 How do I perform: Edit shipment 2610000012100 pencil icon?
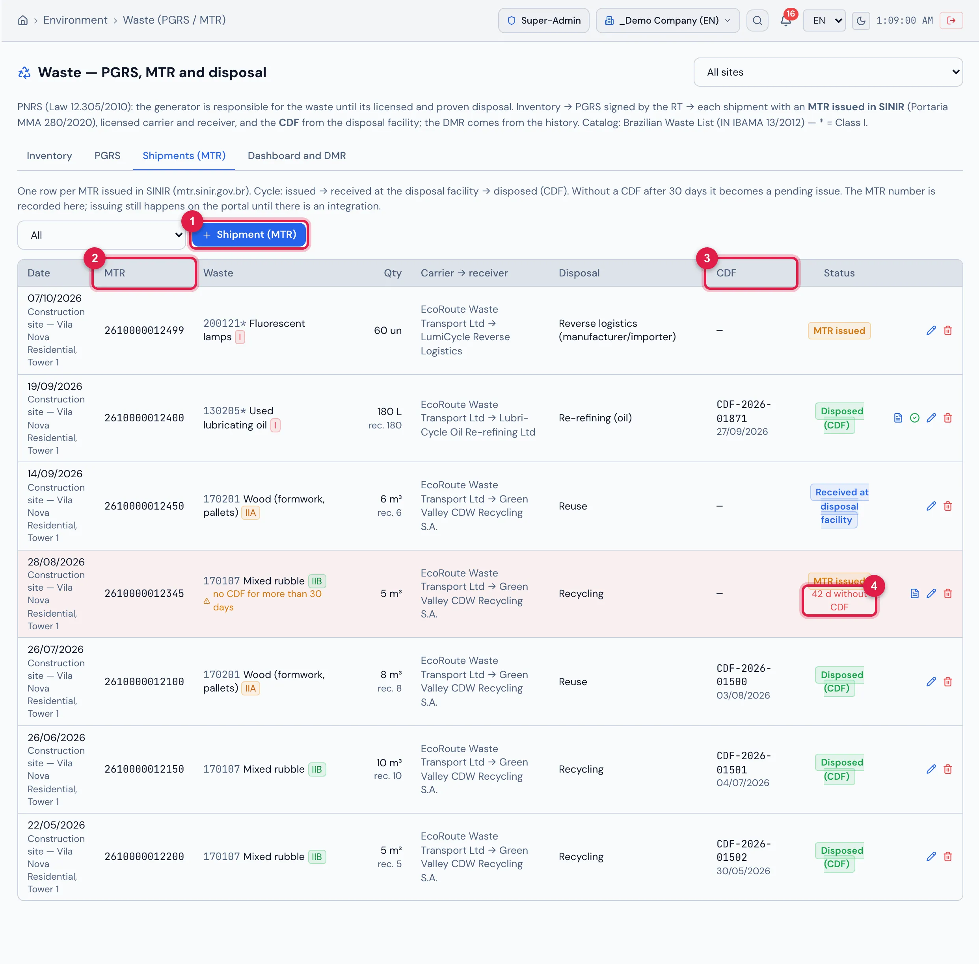coord(931,682)
